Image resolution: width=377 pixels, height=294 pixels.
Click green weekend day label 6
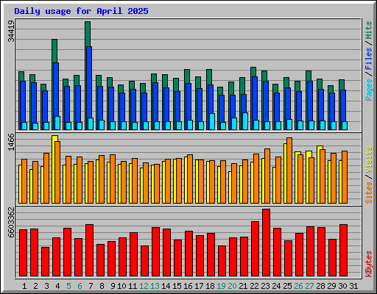(x=80, y=286)
